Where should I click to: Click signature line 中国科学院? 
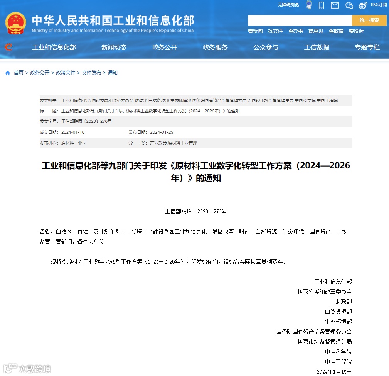pyautogui.click(x=338, y=352)
